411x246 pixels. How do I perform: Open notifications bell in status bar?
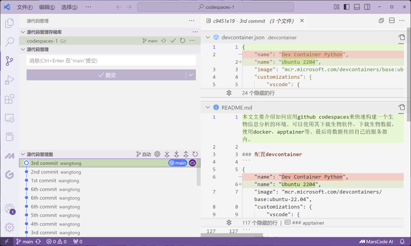pos(402,242)
